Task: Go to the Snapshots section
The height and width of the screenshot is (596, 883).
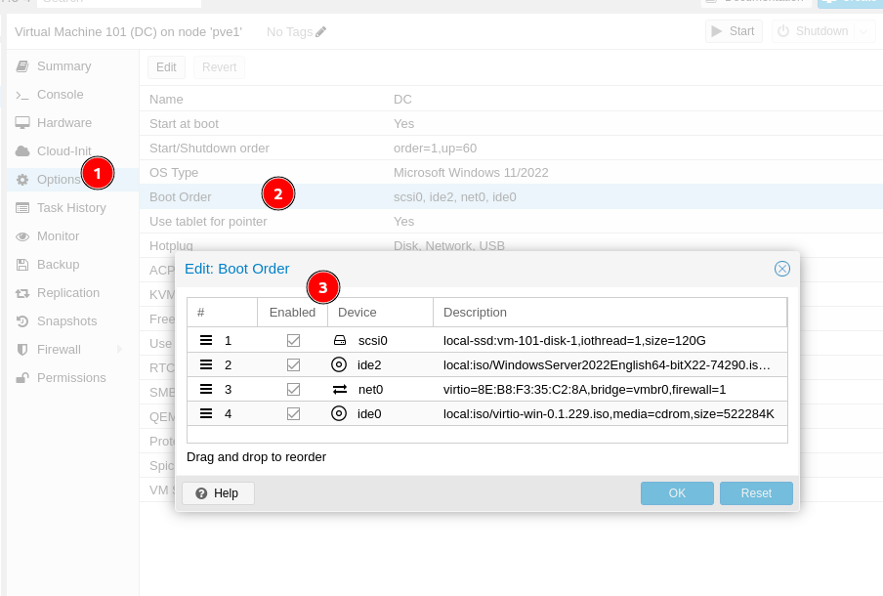Action: point(66,321)
